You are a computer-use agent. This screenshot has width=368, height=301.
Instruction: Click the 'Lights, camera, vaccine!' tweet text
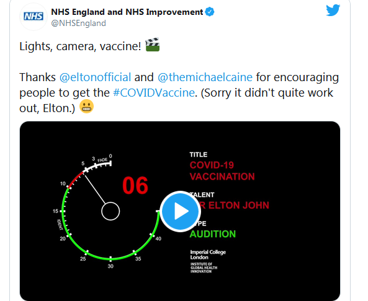pyautogui.click(x=80, y=46)
